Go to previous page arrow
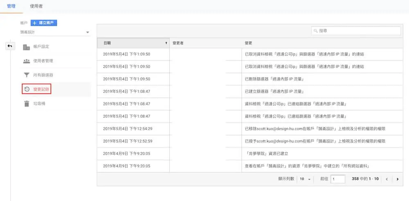 click(387, 179)
